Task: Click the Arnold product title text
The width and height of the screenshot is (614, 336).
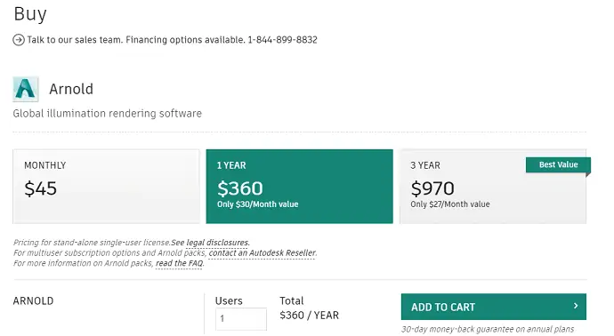Action: (71, 89)
